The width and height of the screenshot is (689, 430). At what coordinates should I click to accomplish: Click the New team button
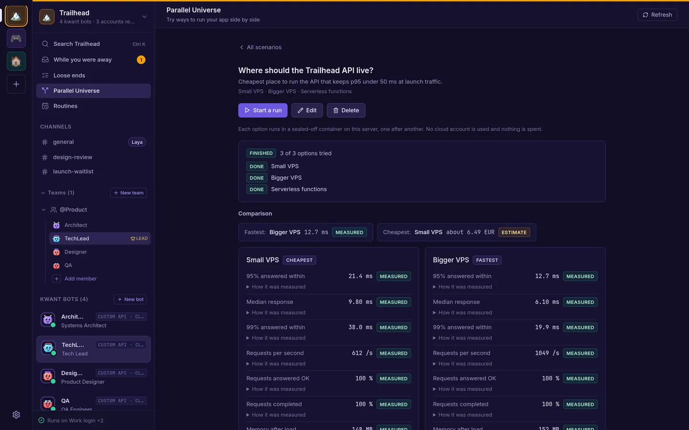coord(128,193)
